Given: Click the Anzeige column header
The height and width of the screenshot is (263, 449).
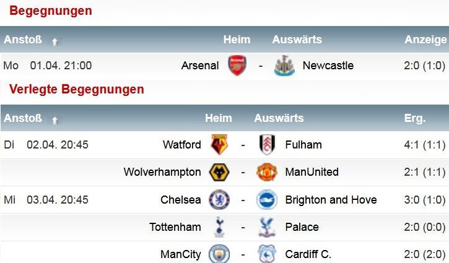Looking at the screenshot, I should (426, 40).
